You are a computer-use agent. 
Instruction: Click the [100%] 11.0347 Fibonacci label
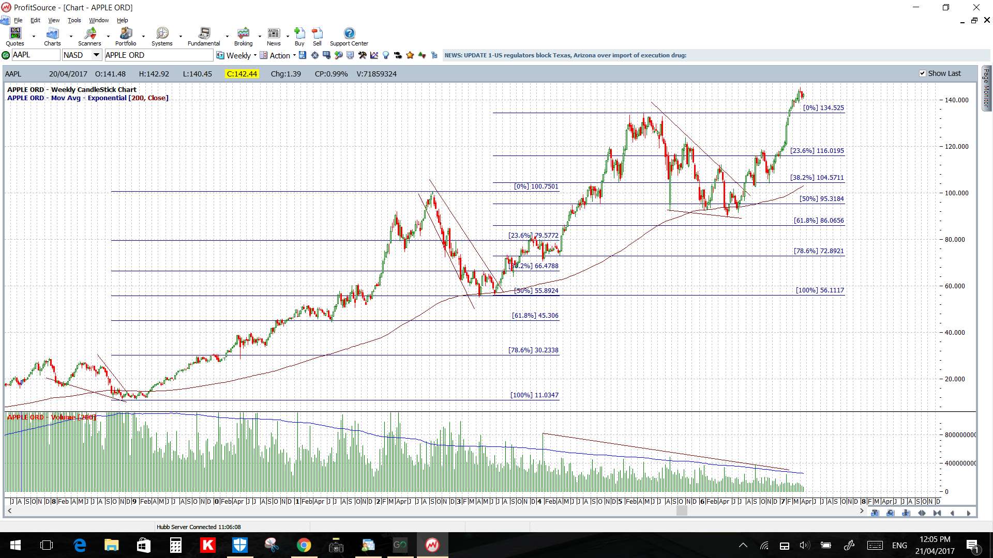pos(534,395)
